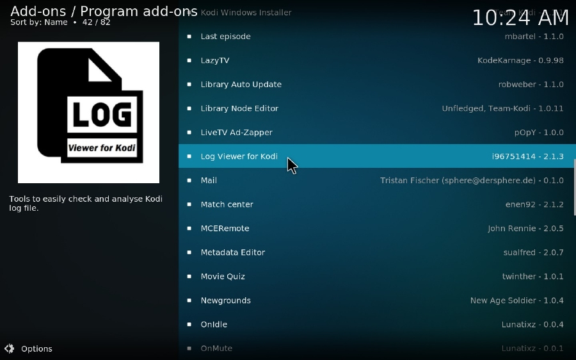Open the Options gear icon

click(x=9, y=348)
